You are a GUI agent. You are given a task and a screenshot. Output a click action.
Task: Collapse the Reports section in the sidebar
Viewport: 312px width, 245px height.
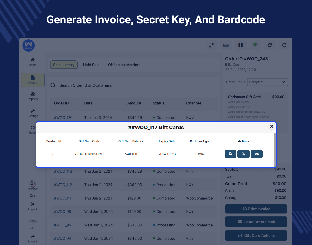(33, 96)
